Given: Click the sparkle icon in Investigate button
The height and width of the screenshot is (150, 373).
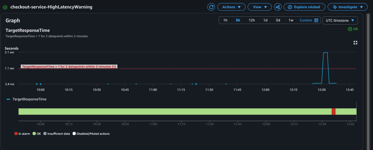Looking at the screenshot, I should pos(335,7).
